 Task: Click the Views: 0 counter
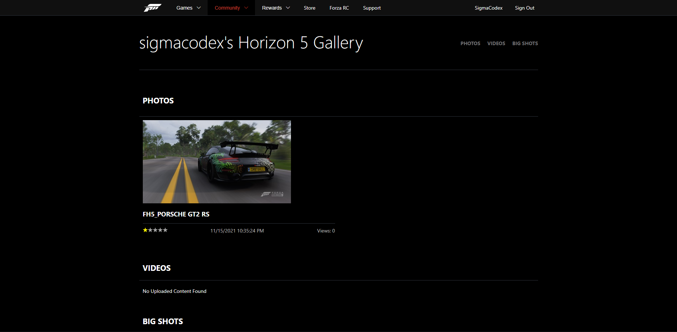point(326,231)
